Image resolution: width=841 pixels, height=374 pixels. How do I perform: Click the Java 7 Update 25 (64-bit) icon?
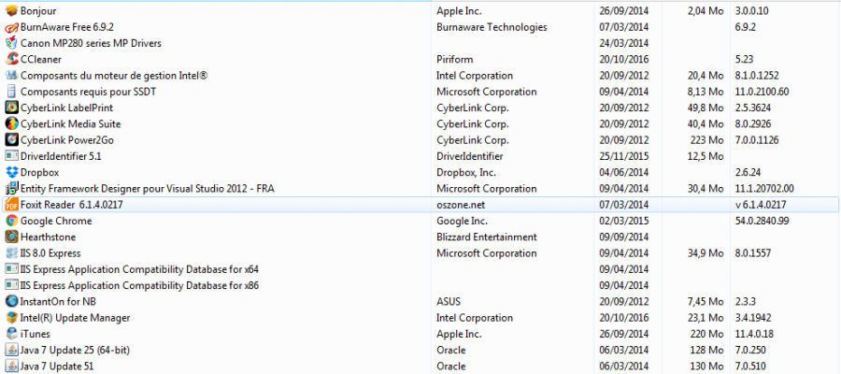[x=10, y=350]
